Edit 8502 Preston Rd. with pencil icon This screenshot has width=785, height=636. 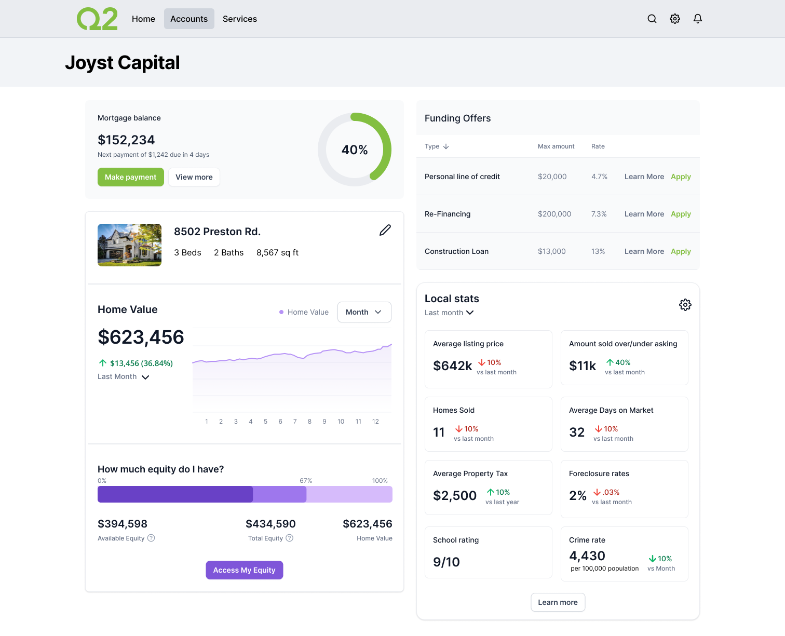coord(385,230)
